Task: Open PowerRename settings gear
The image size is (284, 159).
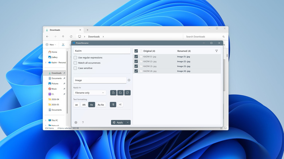Action: click(x=76, y=122)
